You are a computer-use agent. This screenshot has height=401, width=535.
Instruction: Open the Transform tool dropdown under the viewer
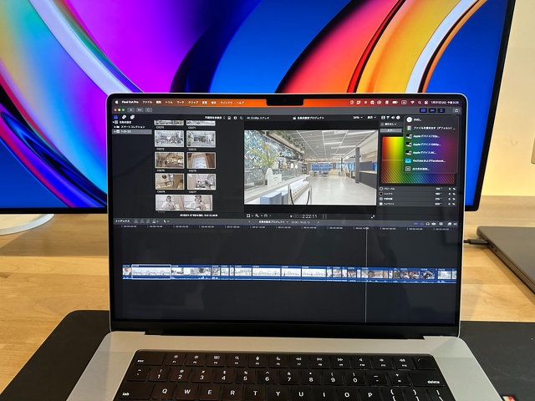250,216
